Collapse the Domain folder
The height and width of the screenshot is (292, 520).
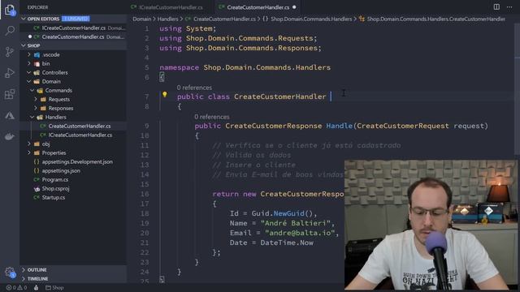click(51, 81)
